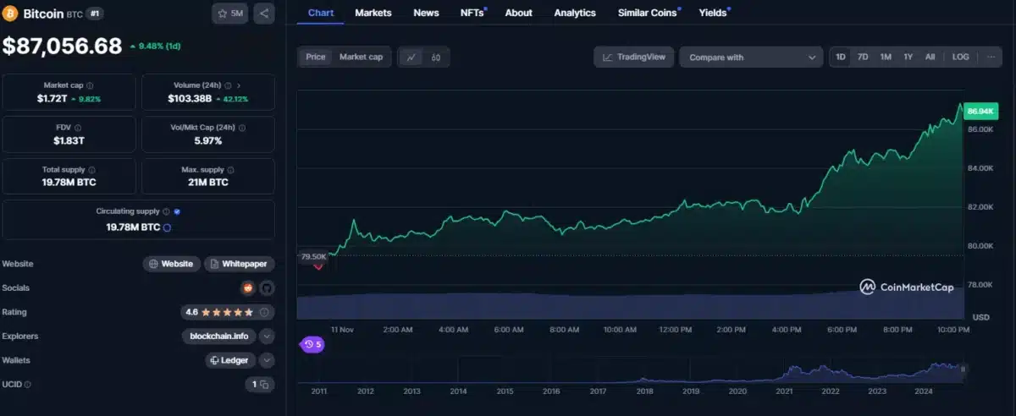The image size is (1016, 416).
Task: Open the About tab
Action: pos(518,13)
